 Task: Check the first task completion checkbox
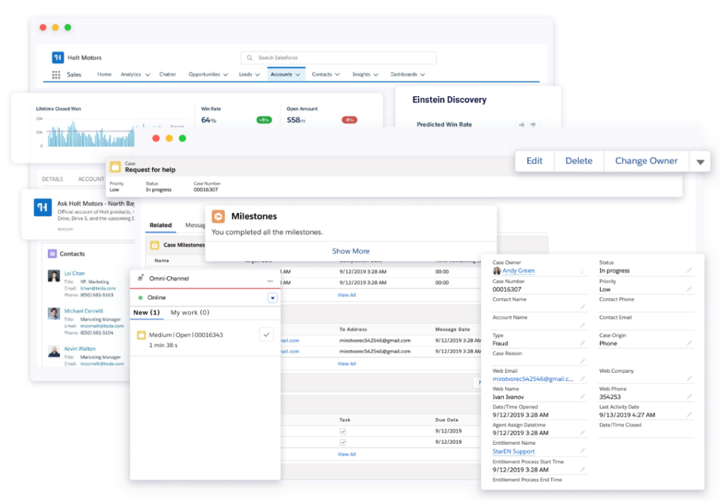tap(342, 431)
